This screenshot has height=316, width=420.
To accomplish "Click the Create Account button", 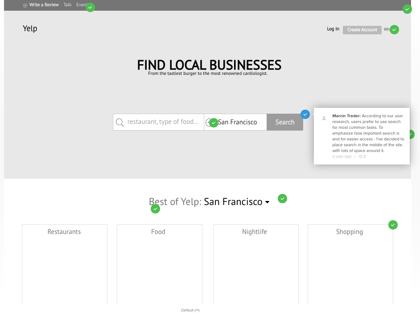I will 362,30.
